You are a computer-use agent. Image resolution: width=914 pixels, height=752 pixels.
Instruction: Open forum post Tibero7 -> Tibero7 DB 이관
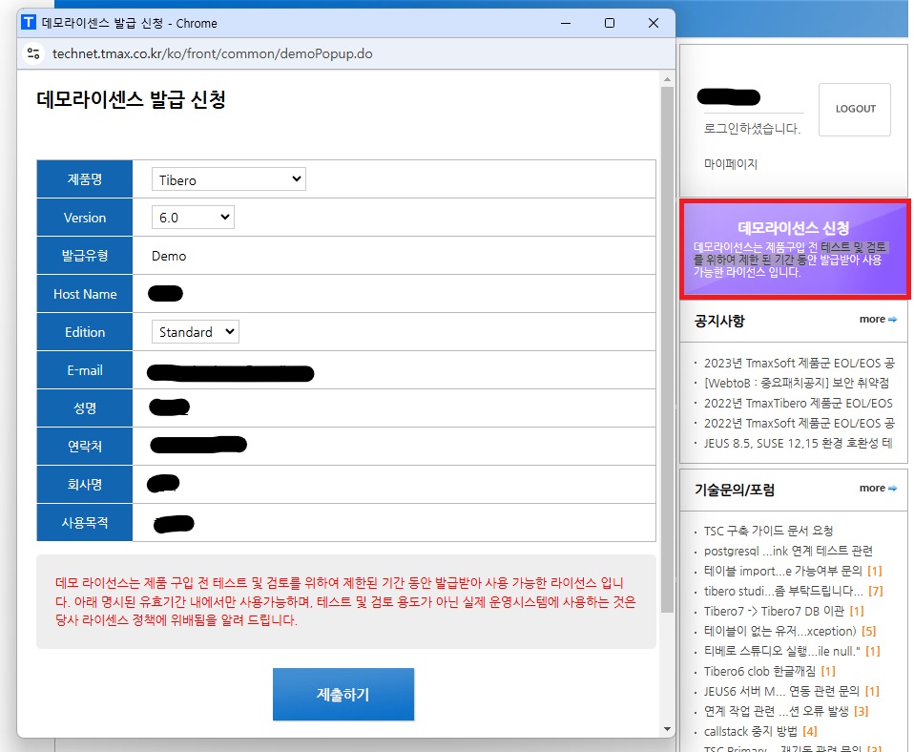[x=774, y=611]
